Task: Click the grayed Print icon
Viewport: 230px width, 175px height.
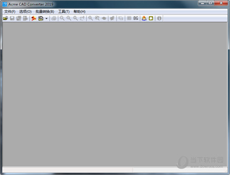Action: (54, 18)
